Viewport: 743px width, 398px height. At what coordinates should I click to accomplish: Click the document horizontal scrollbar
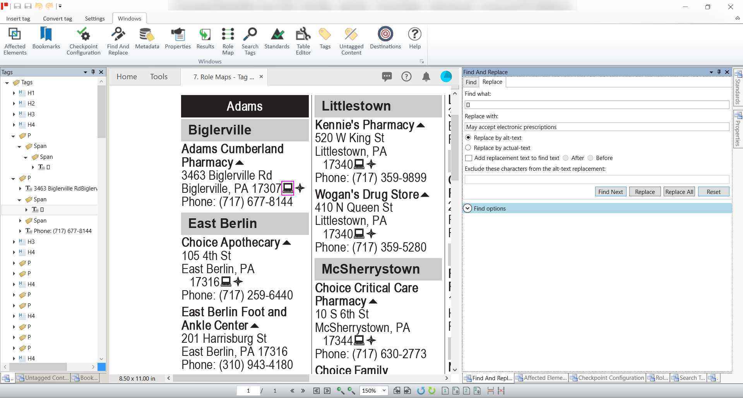241,378
